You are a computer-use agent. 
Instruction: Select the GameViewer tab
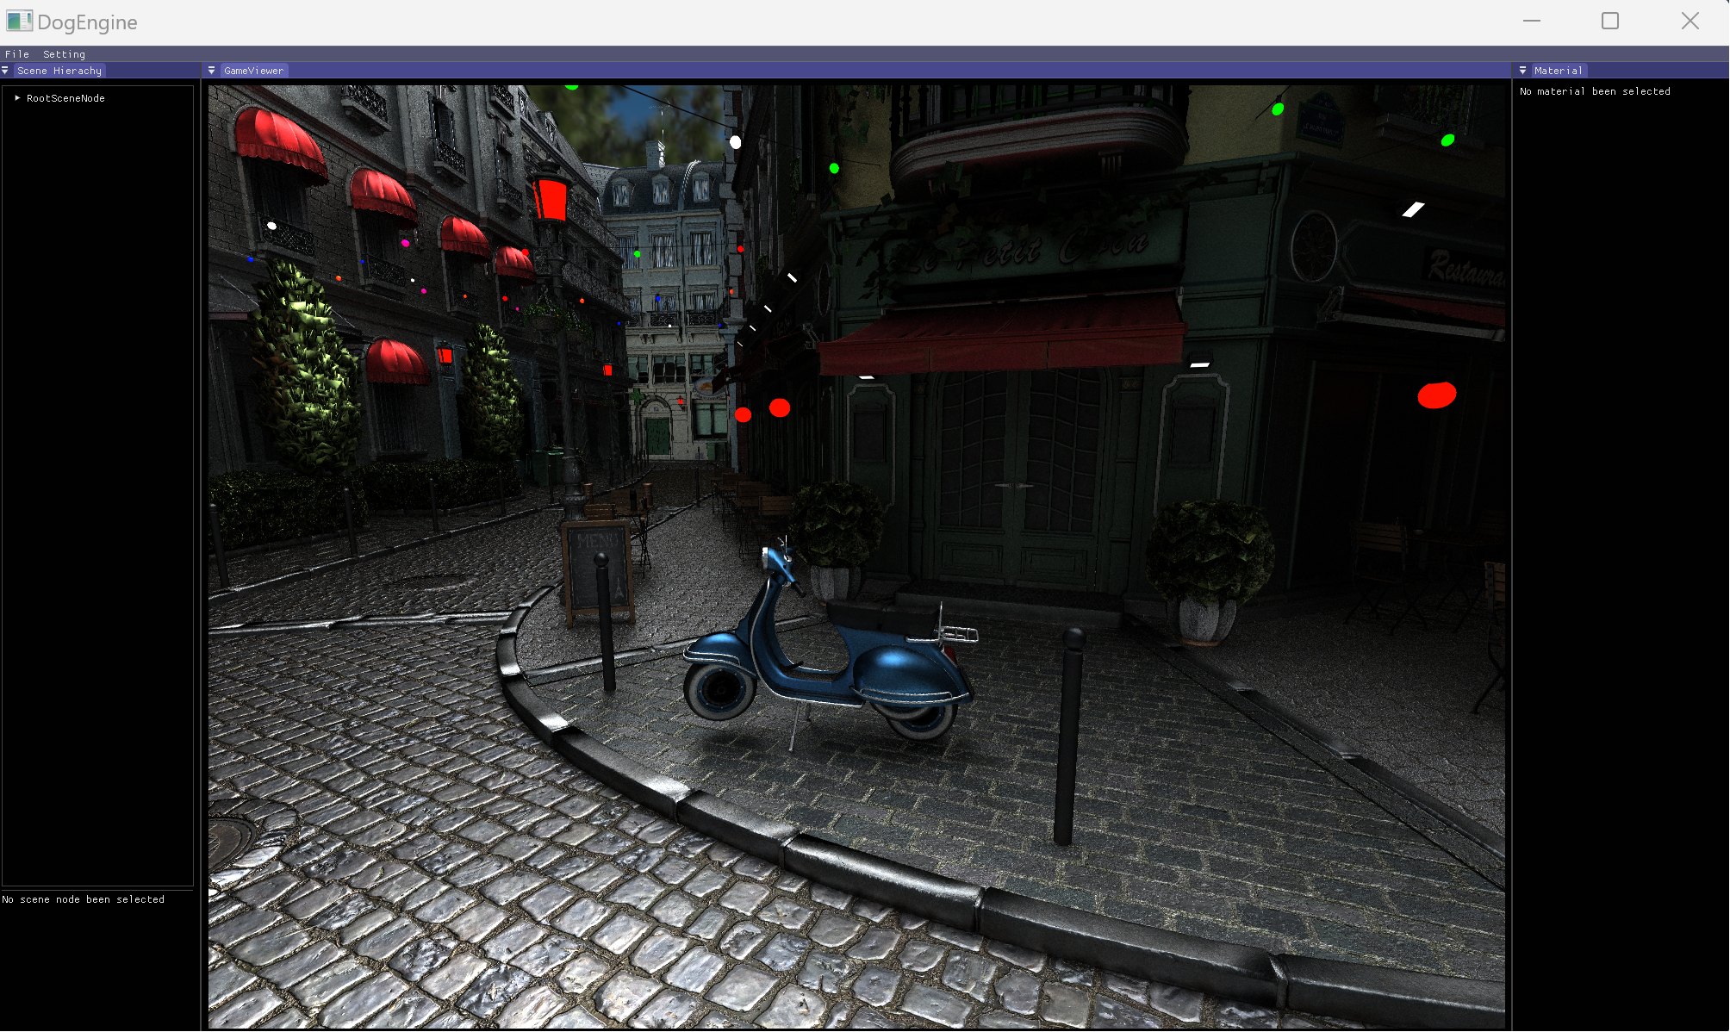click(x=253, y=71)
